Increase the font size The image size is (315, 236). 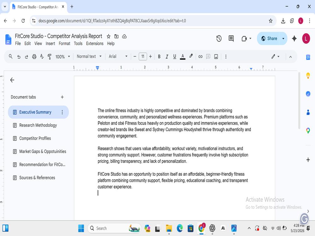(x=151, y=57)
